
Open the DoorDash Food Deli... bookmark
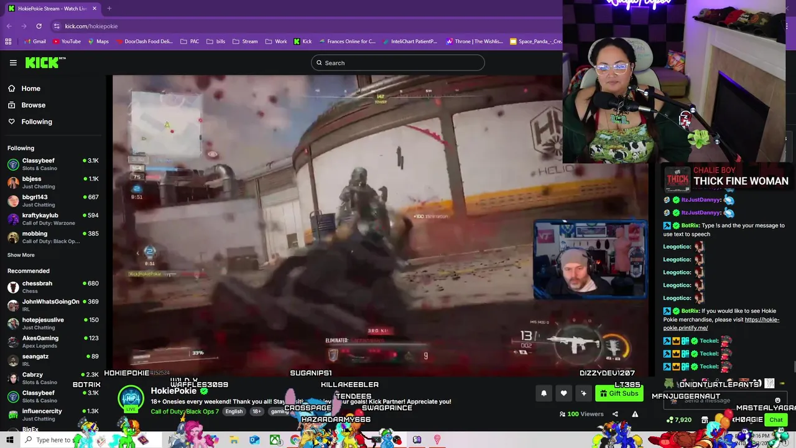tap(144, 42)
